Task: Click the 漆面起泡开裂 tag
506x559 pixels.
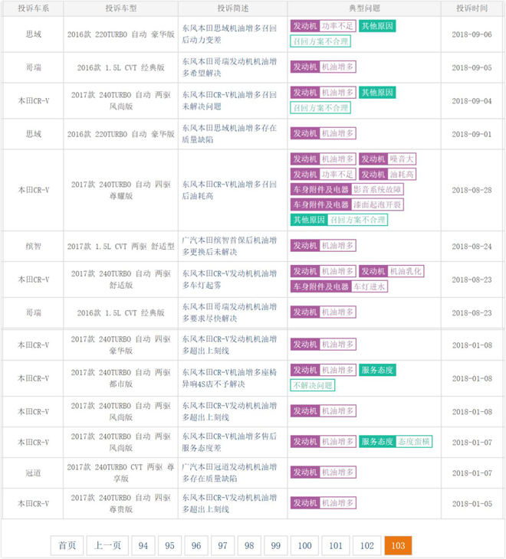Action: tap(377, 204)
